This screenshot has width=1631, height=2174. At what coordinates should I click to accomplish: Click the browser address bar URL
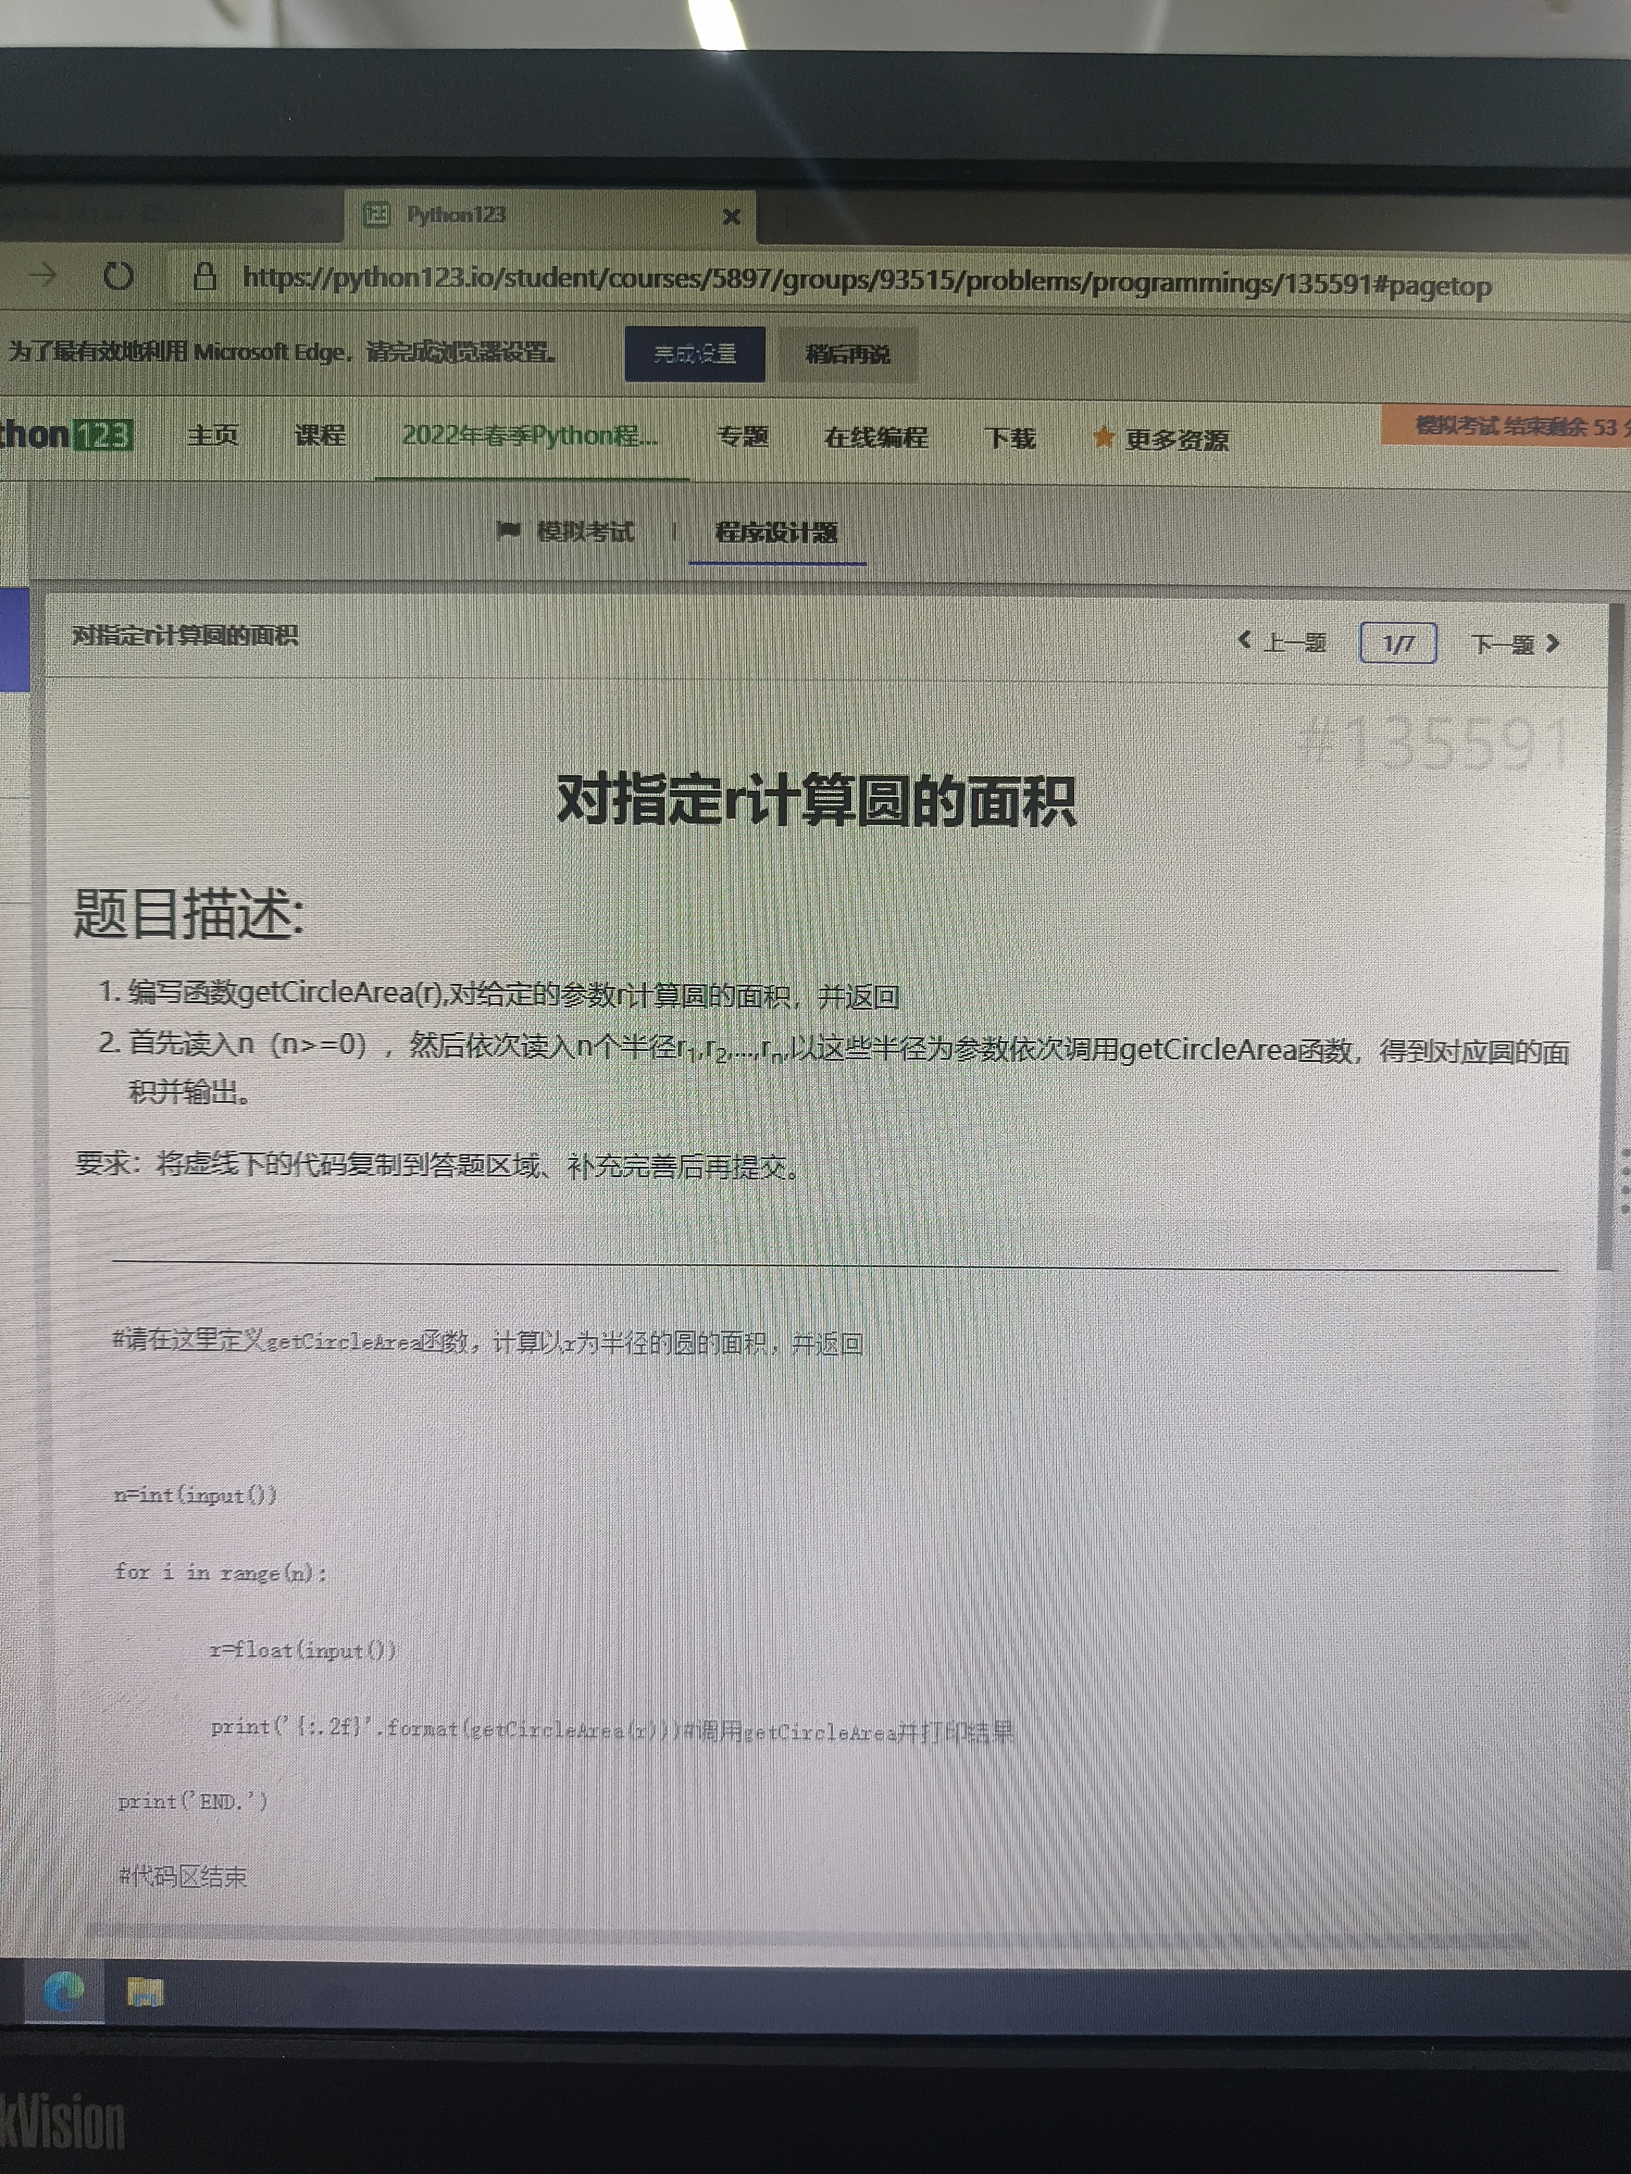pos(865,282)
